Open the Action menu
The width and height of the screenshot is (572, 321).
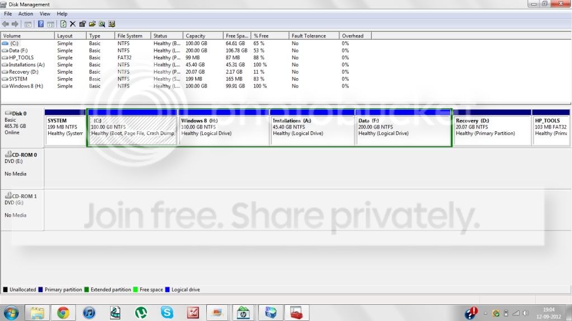pyautogui.click(x=26, y=14)
